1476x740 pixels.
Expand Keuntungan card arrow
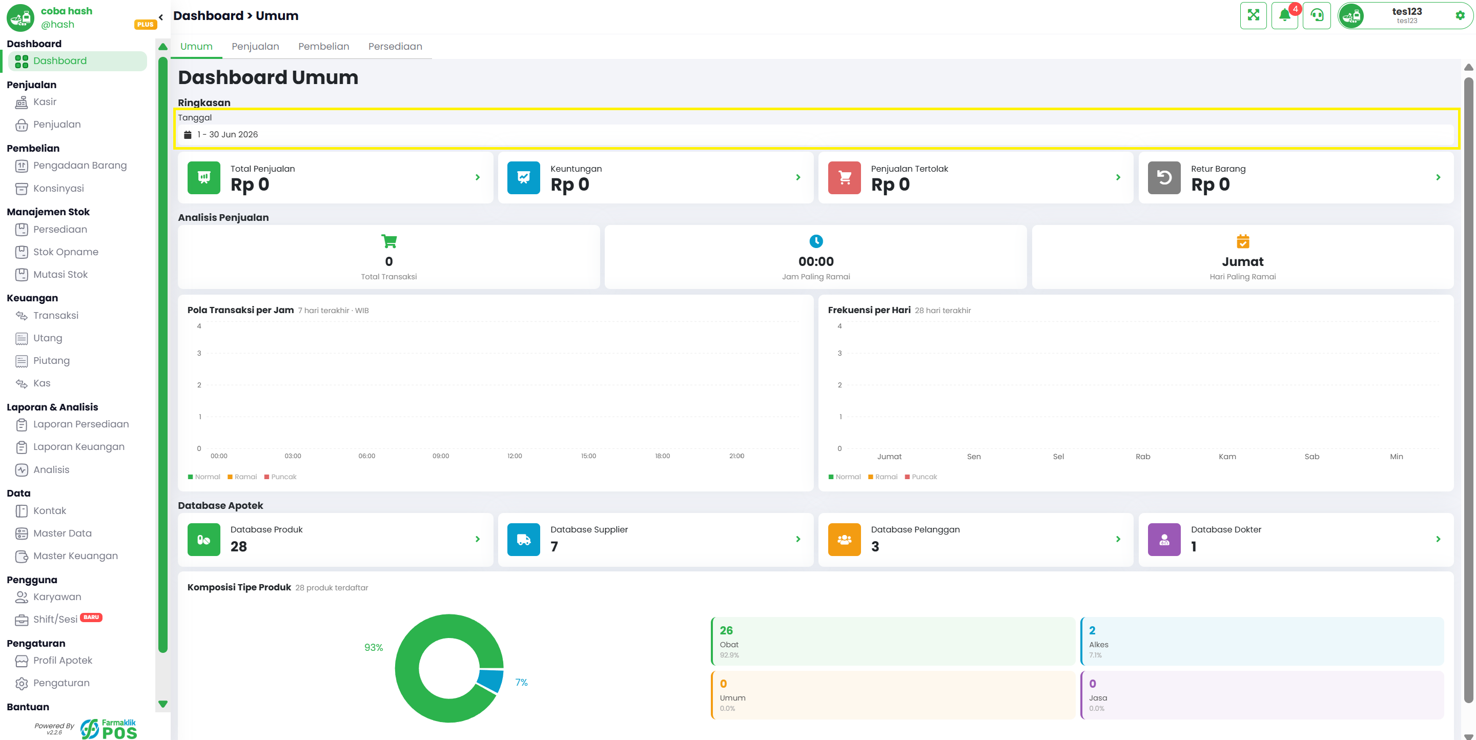pos(797,177)
